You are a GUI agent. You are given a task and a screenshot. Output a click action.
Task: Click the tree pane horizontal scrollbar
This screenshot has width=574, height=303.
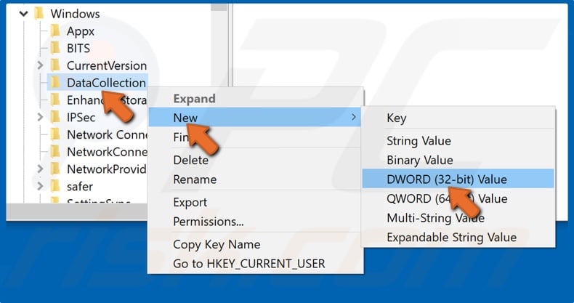[x=77, y=212]
